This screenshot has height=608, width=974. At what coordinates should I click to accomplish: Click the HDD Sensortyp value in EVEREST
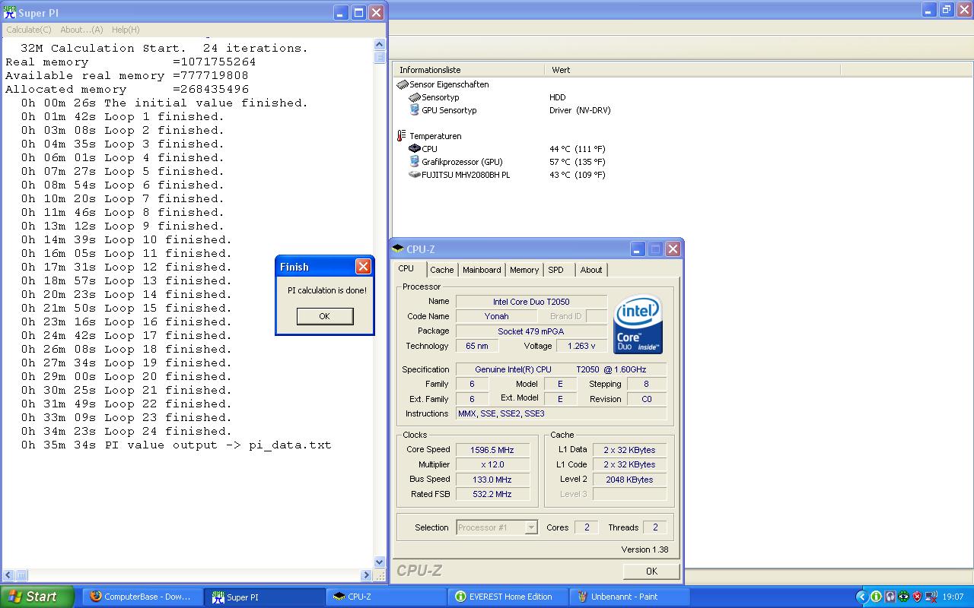[558, 97]
